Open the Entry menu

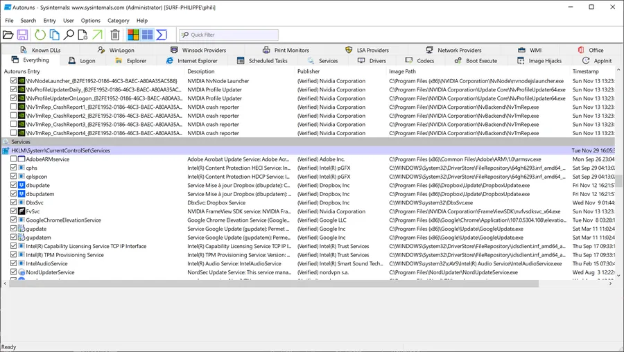pos(49,20)
